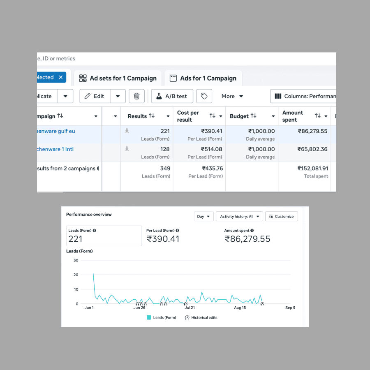Delete selected campaign with trash icon
This screenshot has width=370, height=370.
[x=136, y=96]
